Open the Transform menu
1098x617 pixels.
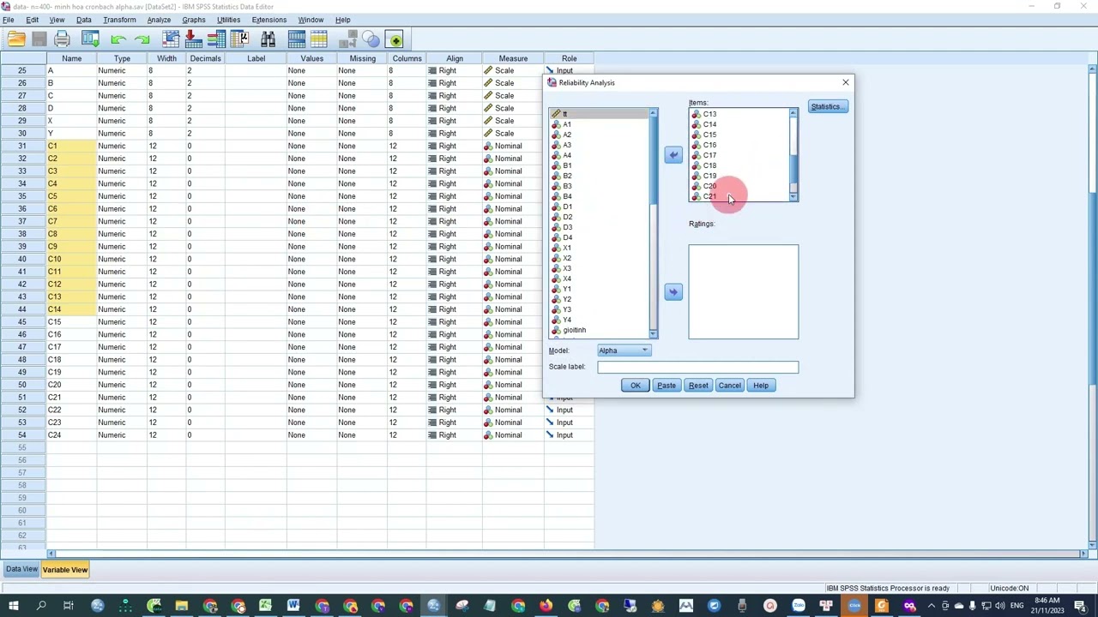119,20
